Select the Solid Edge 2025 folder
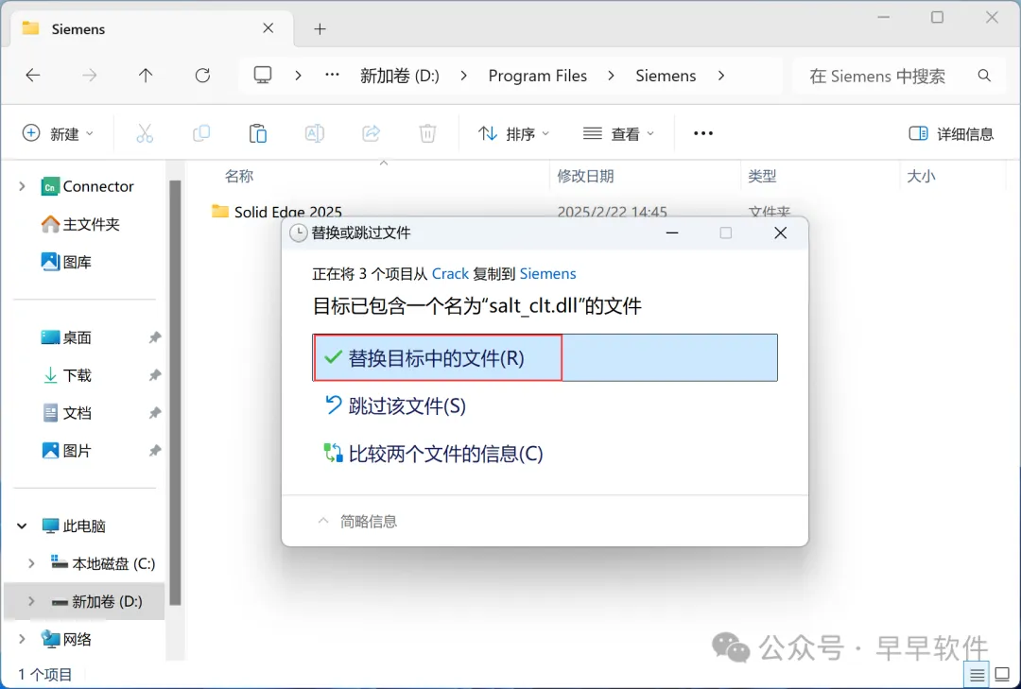 pyautogui.click(x=277, y=212)
